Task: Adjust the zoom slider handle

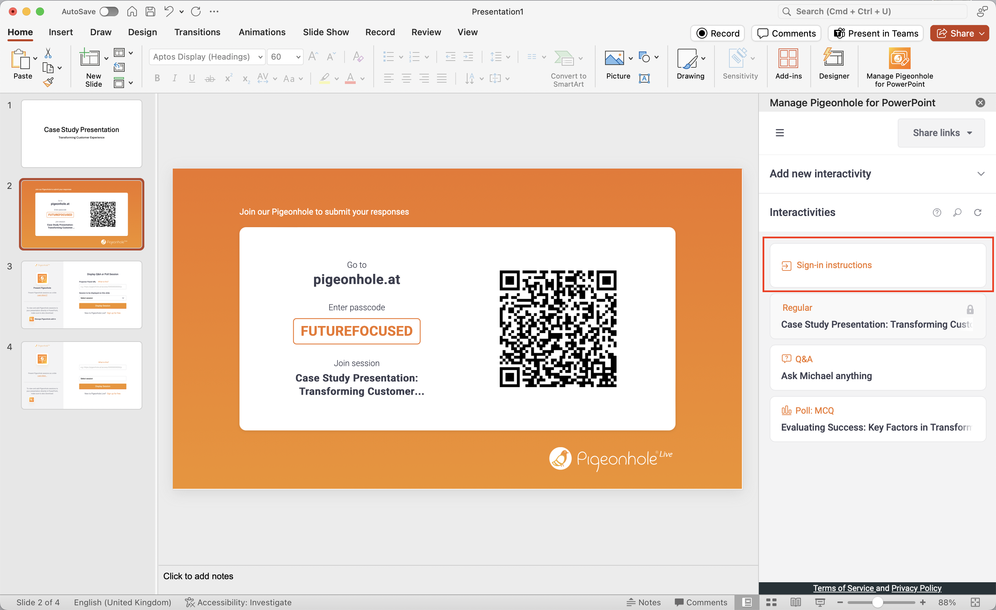Action: click(x=877, y=602)
